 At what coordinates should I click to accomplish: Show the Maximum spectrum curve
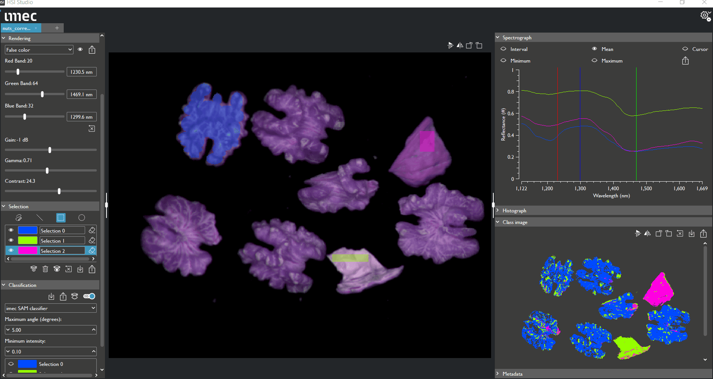tap(595, 61)
